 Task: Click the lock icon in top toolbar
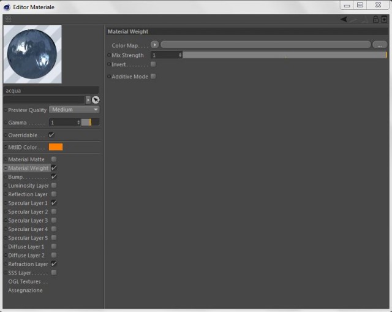point(375,19)
